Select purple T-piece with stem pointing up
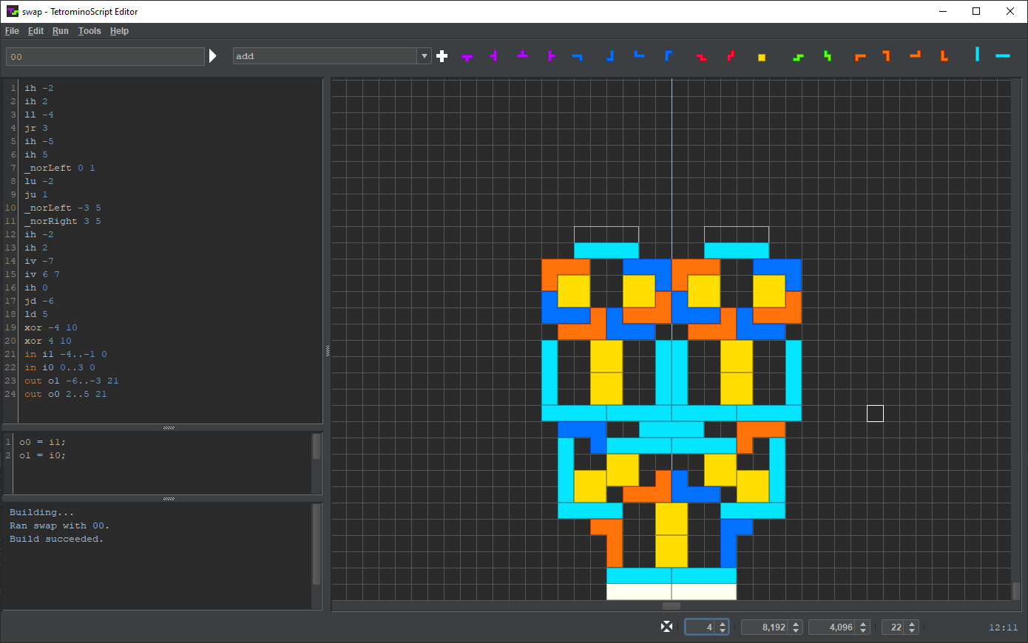Image resolution: width=1028 pixels, height=643 pixels. point(523,55)
